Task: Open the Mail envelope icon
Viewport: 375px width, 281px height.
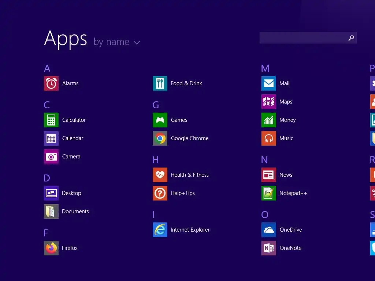Action: (x=268, y=83)
